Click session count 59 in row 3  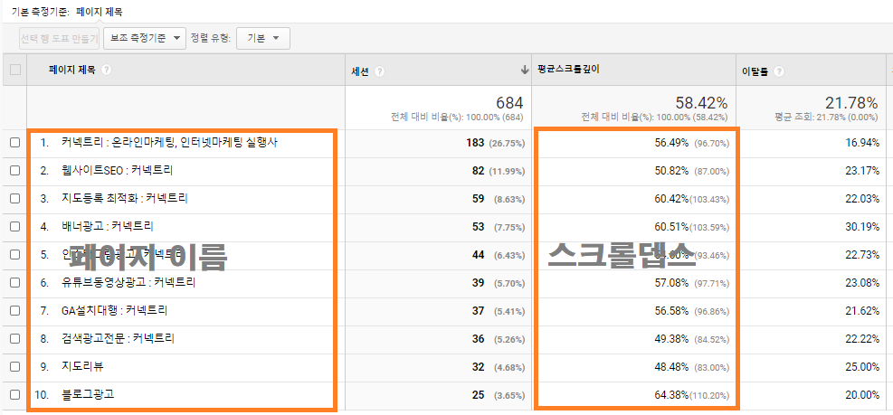coord(478,199)
